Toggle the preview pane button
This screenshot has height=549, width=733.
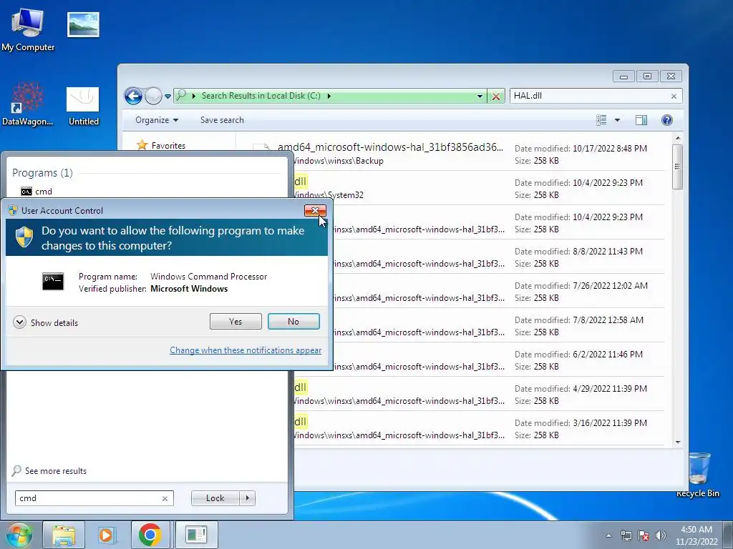click(x=641, y=120)
